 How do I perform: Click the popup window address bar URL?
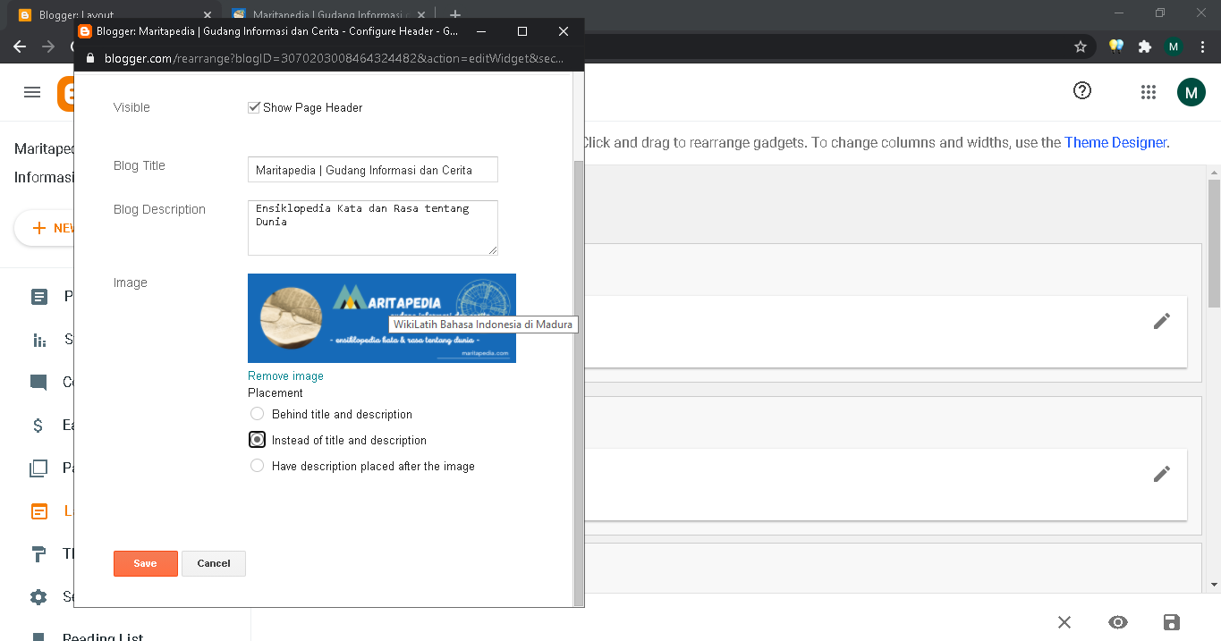pos(335,58)
